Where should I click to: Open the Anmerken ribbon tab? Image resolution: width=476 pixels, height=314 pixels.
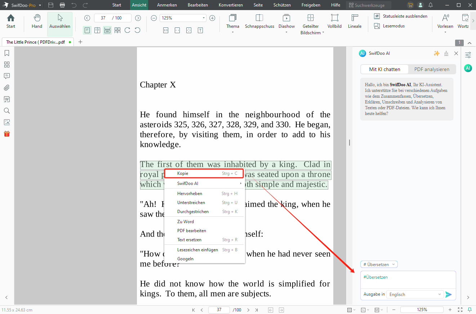[167, 5]
